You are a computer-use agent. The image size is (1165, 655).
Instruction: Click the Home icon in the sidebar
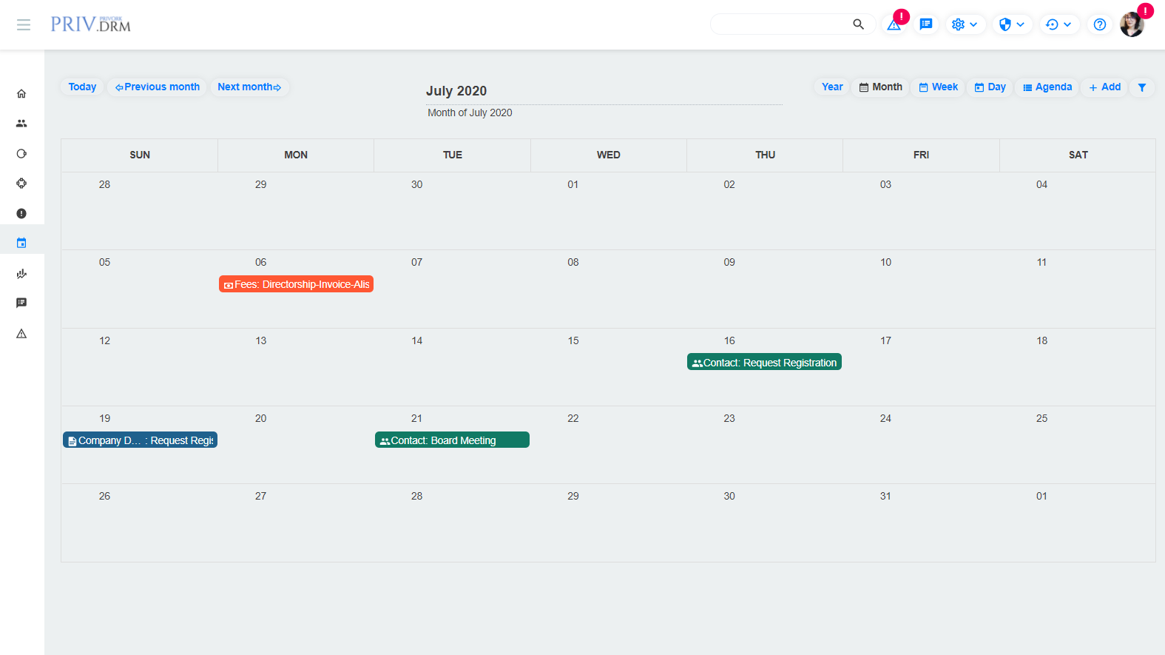tap(21, 94)
